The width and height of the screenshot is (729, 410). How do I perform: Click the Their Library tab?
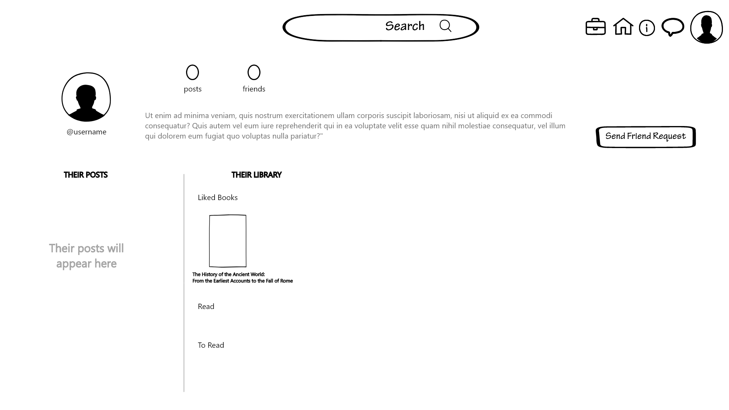[x=256, y=175]
